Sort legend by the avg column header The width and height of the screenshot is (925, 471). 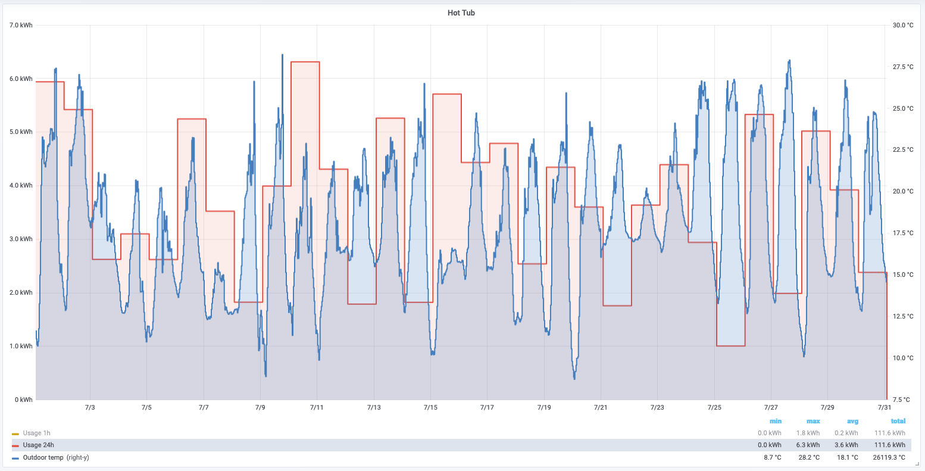coord(852,421)
